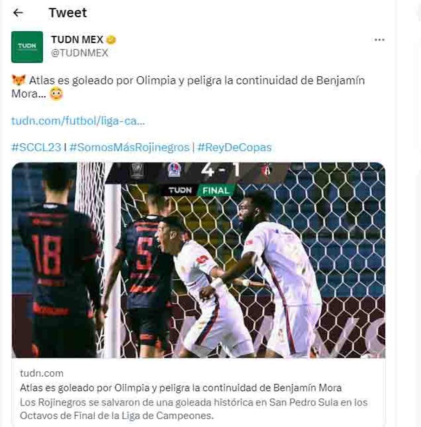Click the Tweet page header title

pos(68,13)
